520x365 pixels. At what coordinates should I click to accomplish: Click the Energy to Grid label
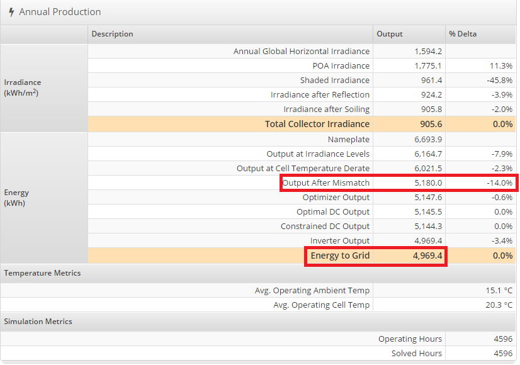tap(340, 255)
